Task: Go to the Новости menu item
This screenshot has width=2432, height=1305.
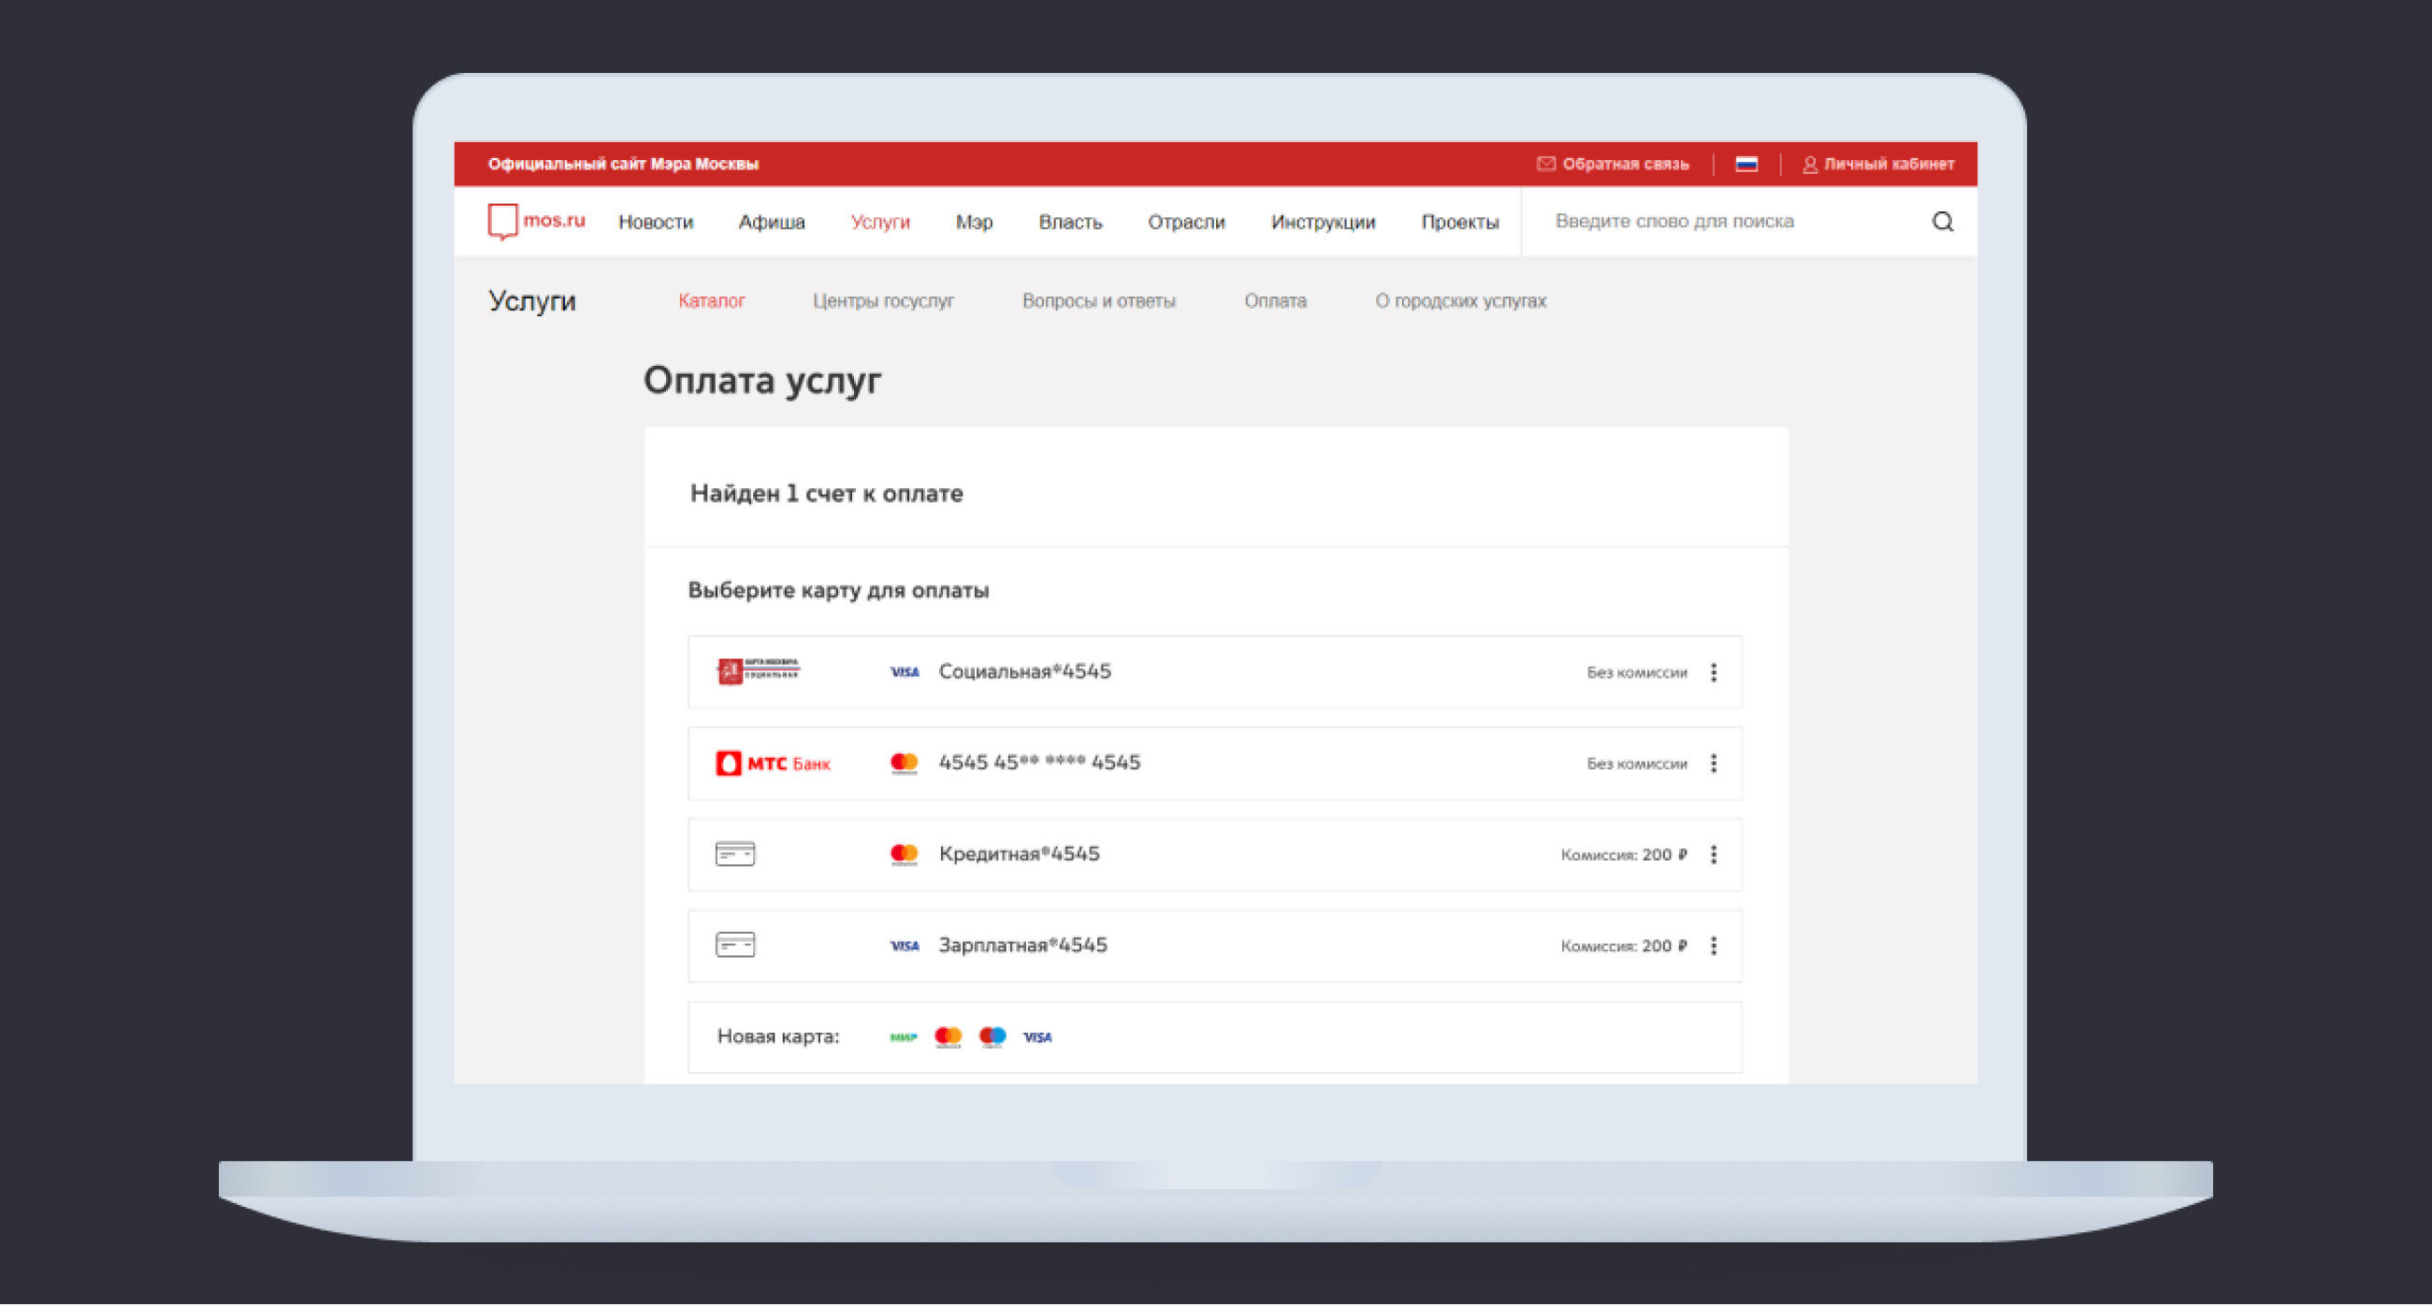Action: tap(655, 222)
